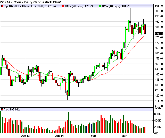Viewport: 165px width, 138px height.
Task: Click the red SMA (20 days) legend swatch
Action: coord(63,6)
